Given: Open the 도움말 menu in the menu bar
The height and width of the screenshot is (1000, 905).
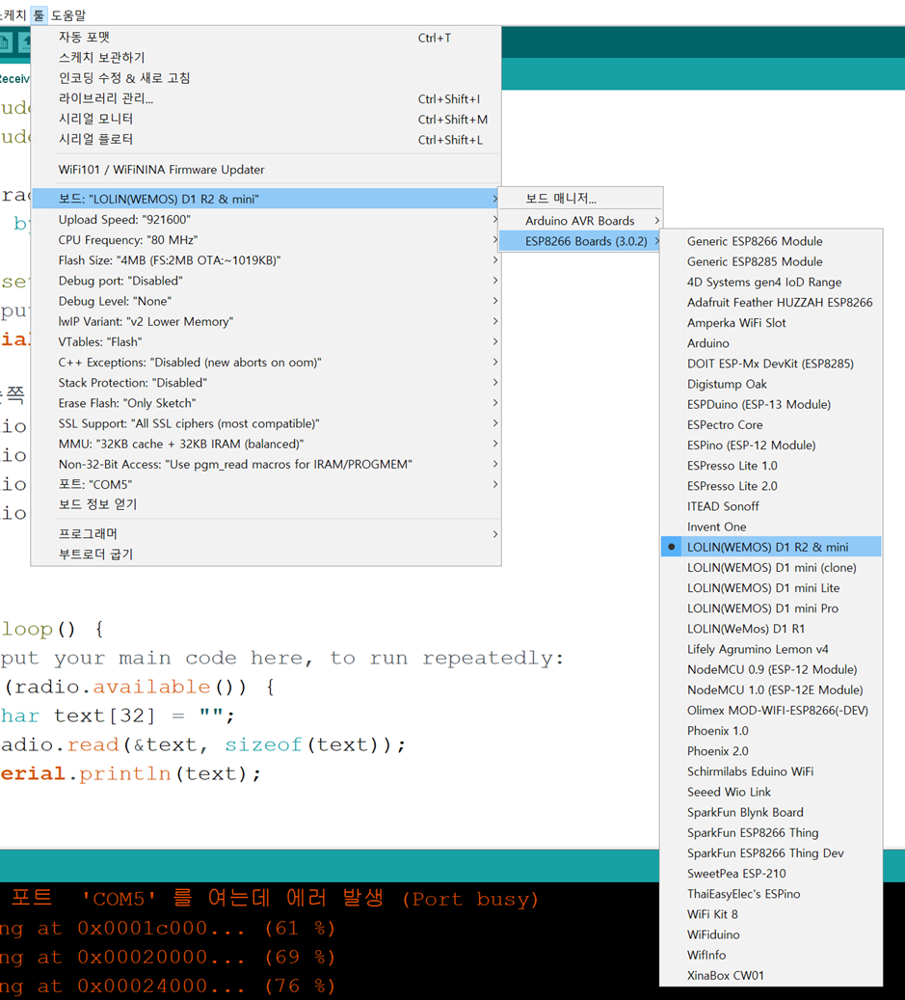Looking at the screenshot, I should [67, 14].
